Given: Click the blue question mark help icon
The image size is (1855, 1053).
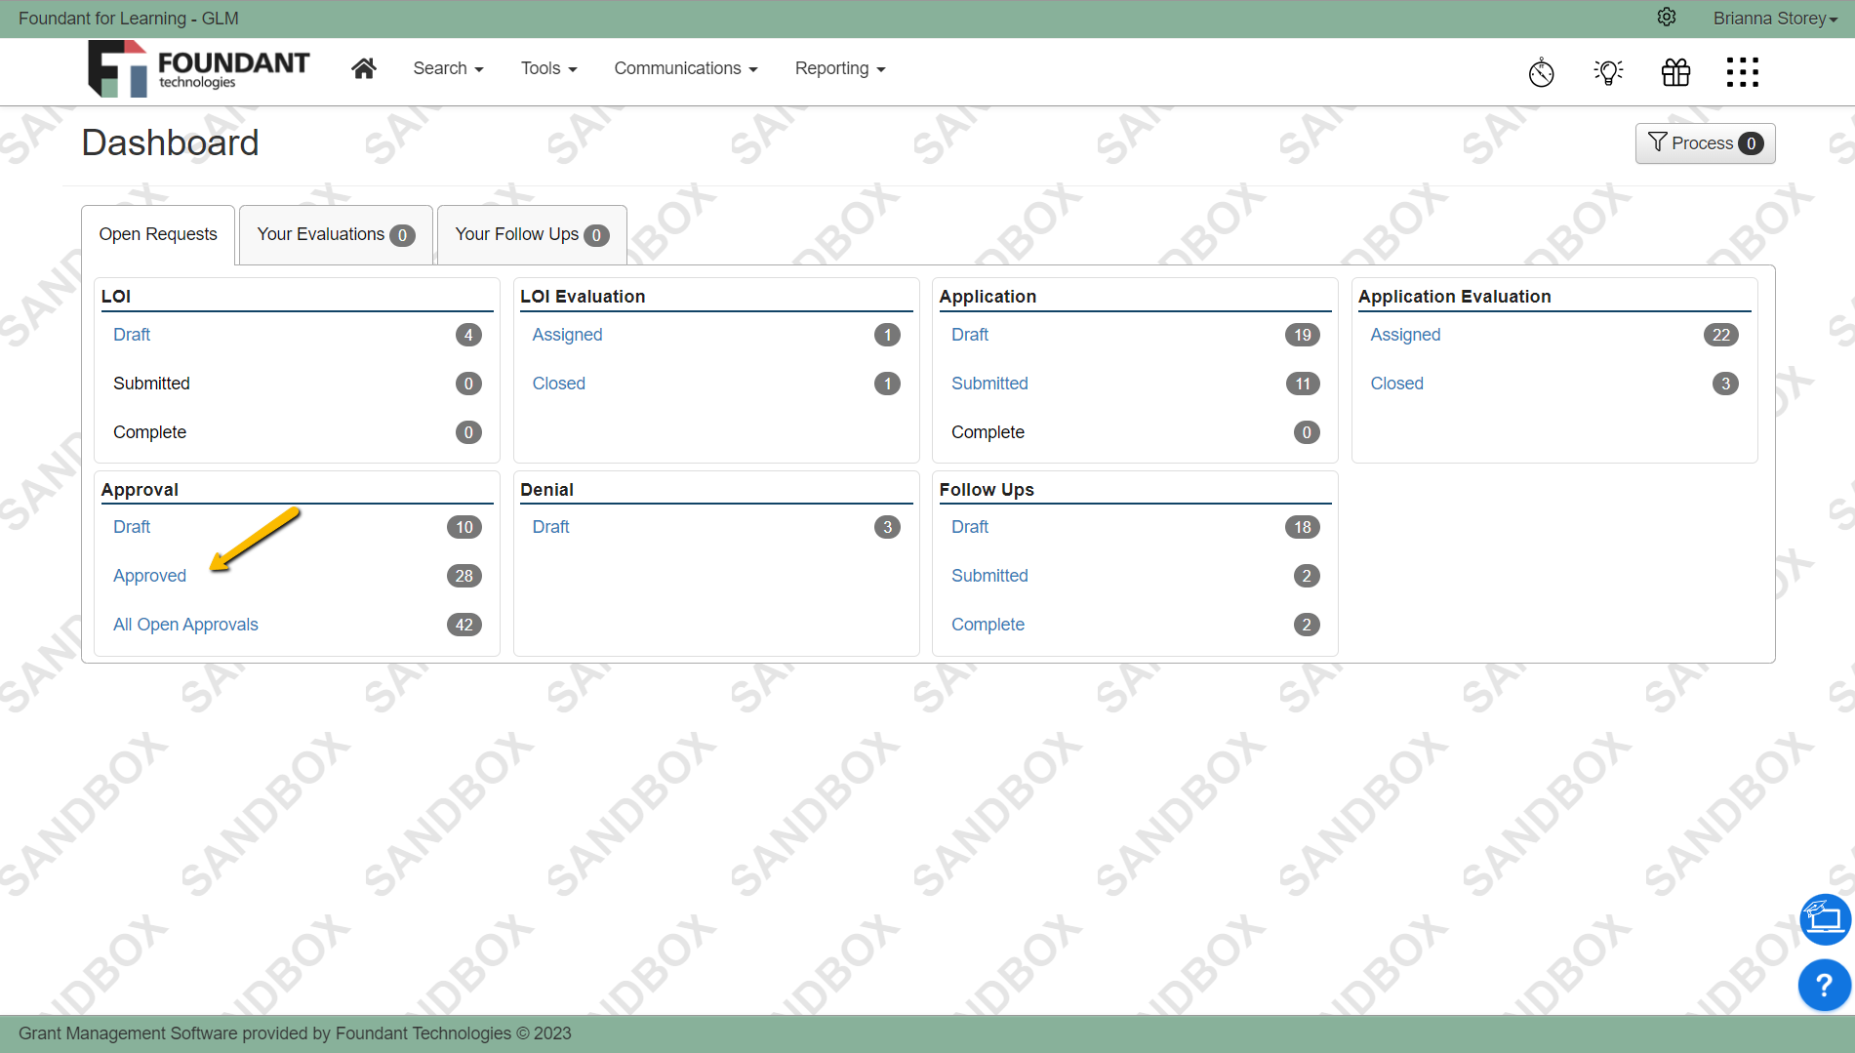Looking at the screenshot, I should [1824, 985].
